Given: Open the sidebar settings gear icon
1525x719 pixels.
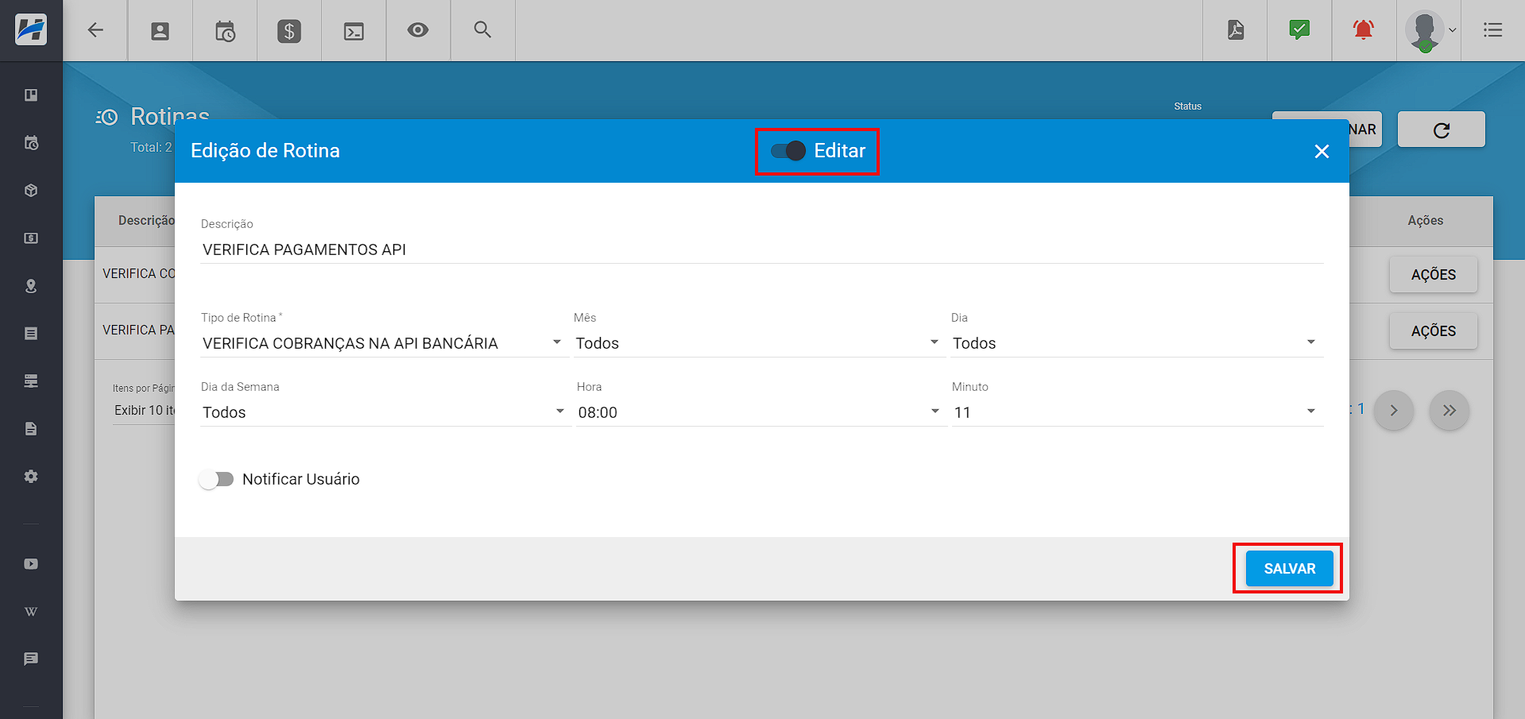Looking at the screenshot, I should point(31,477).
